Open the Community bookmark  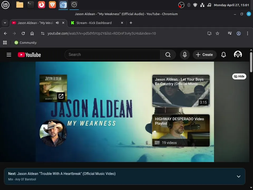click(x=26, y=43)
